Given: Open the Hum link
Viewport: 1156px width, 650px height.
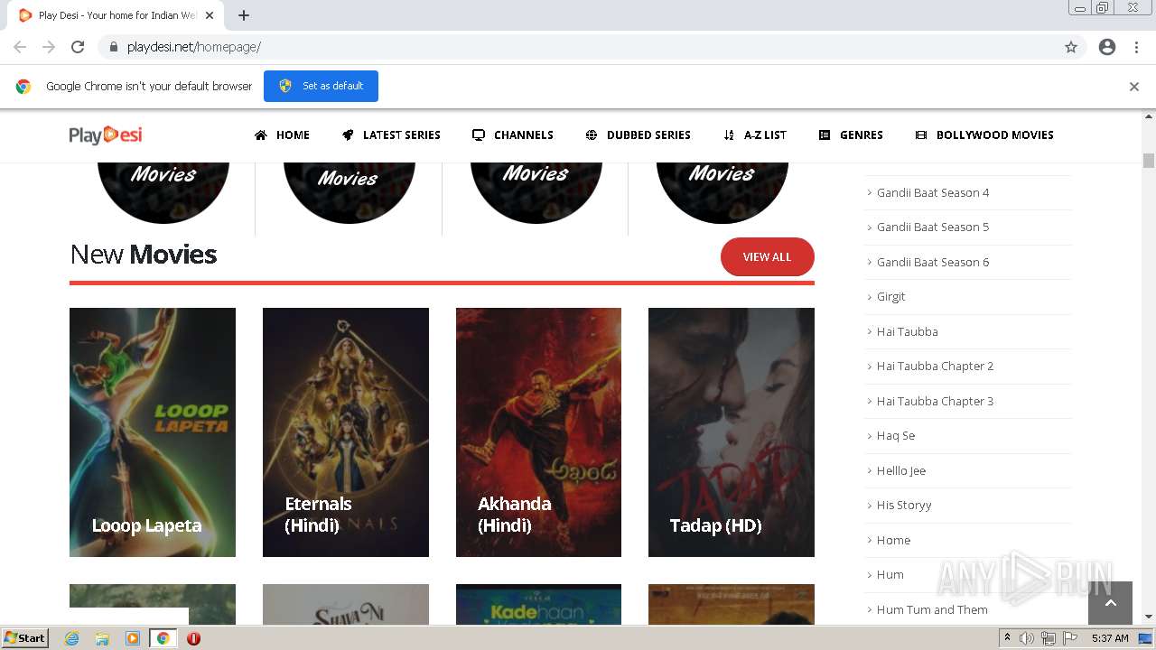Looking at the screenshot, I should [x=890, y=574].
